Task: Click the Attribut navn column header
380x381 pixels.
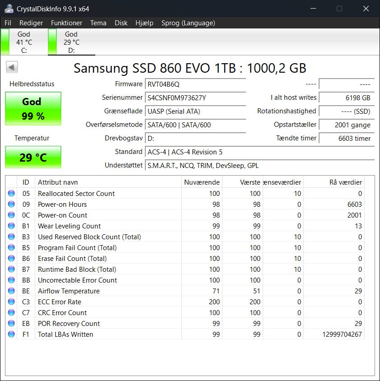Action: click(x=108, y=182)
